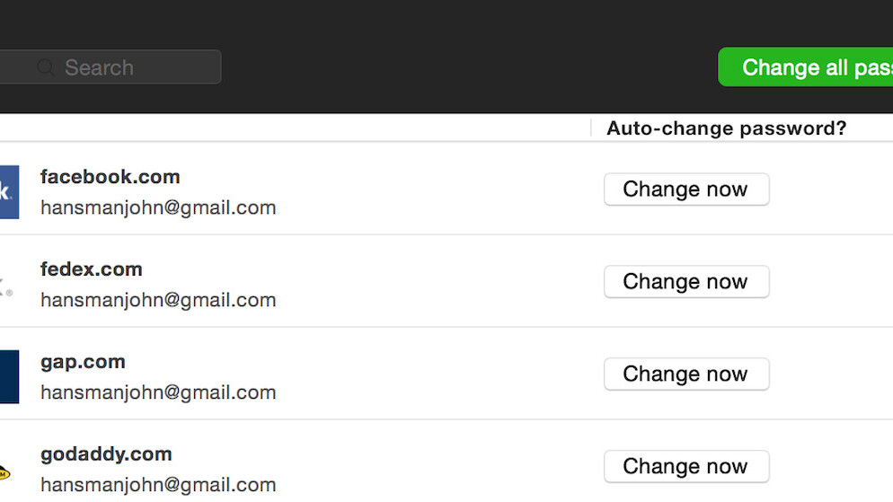Click the Facebook logo icon

pyautogui.click(x=8, y=191)
